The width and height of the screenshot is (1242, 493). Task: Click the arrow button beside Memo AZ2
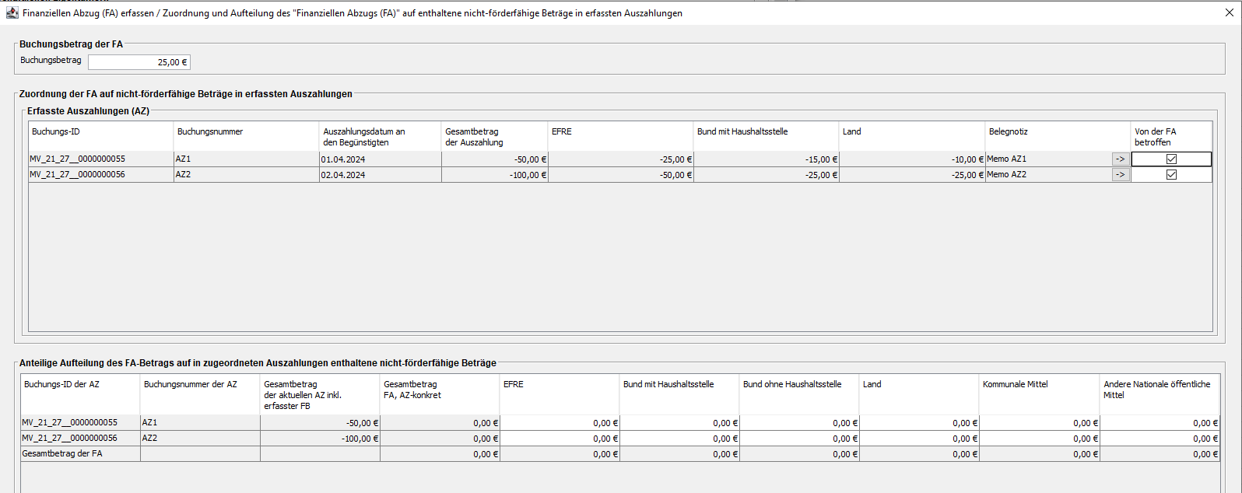click(1120, 175)
